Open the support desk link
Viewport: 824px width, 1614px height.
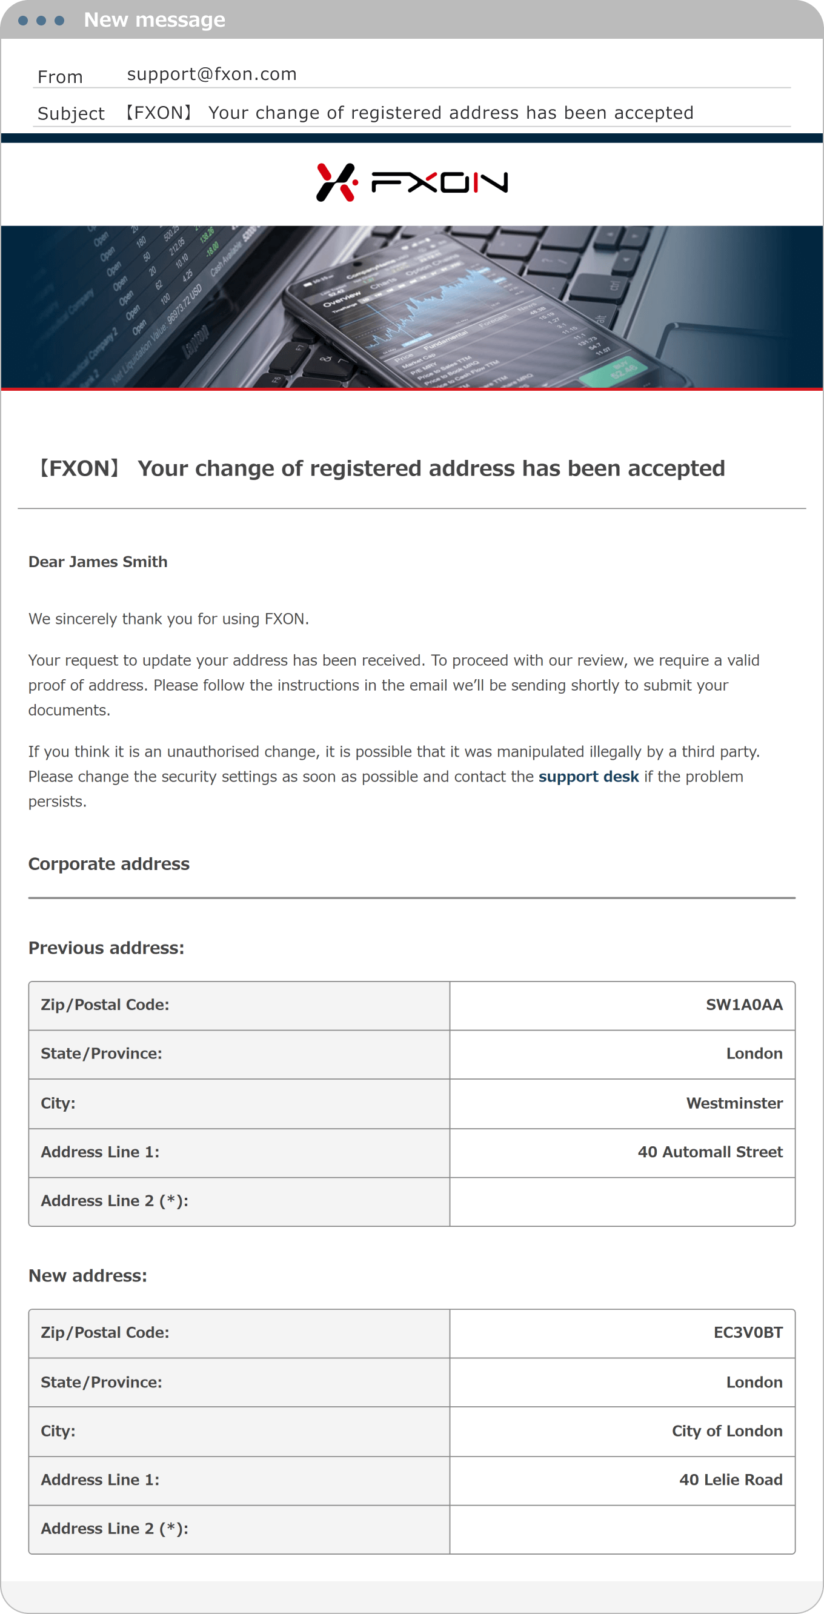click(588, 776)
